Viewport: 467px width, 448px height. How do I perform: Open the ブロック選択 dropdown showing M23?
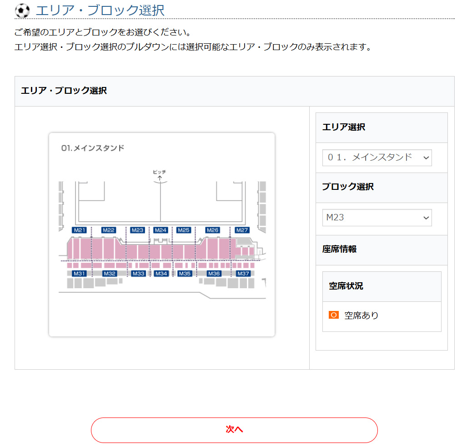click(x=377, y=218)
